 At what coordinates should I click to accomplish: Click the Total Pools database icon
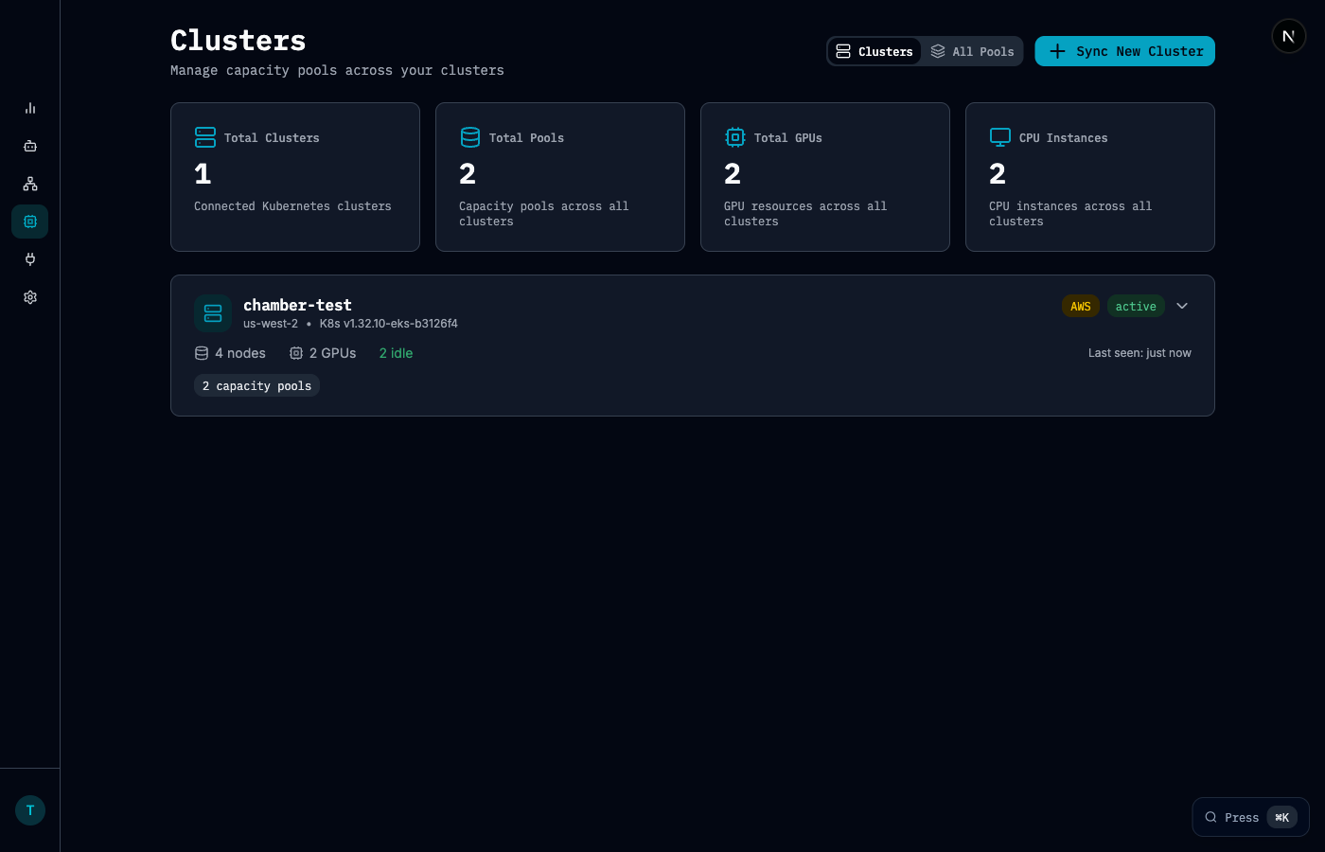point(470,137)
